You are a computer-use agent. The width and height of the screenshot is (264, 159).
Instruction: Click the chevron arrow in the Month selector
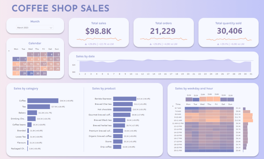[x=51, y=27]
